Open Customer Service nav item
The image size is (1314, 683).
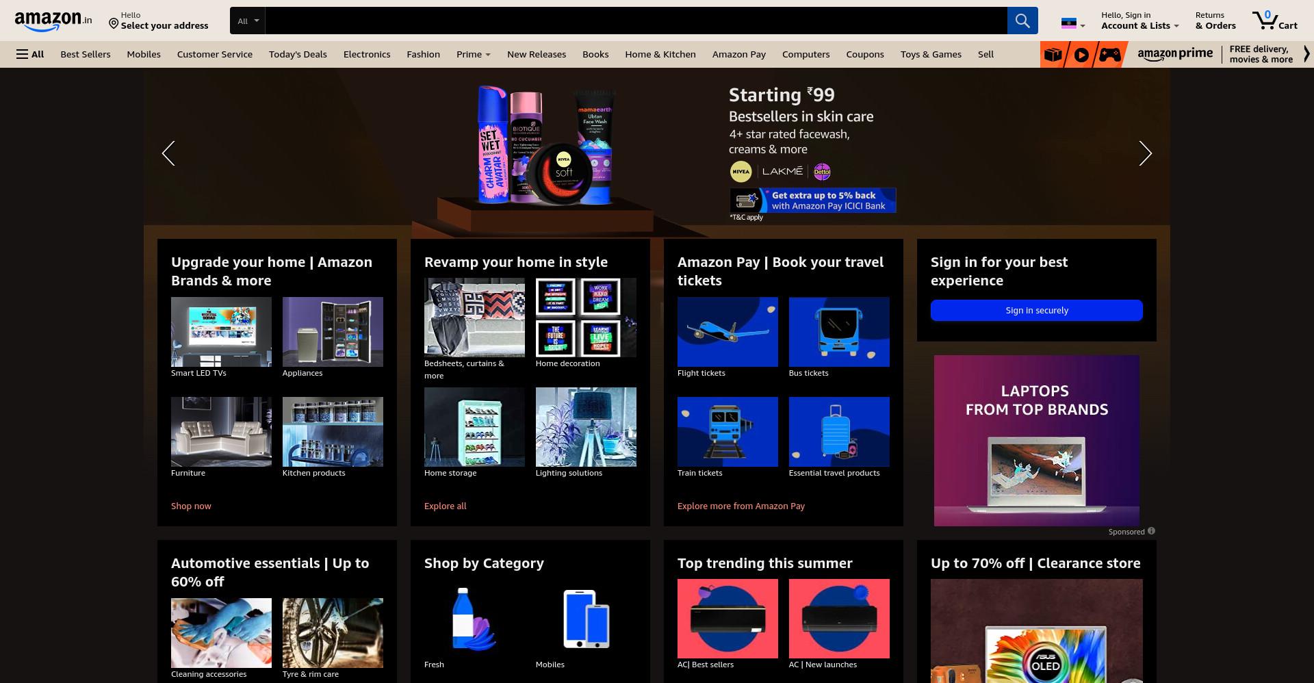[x=215, y=54]
